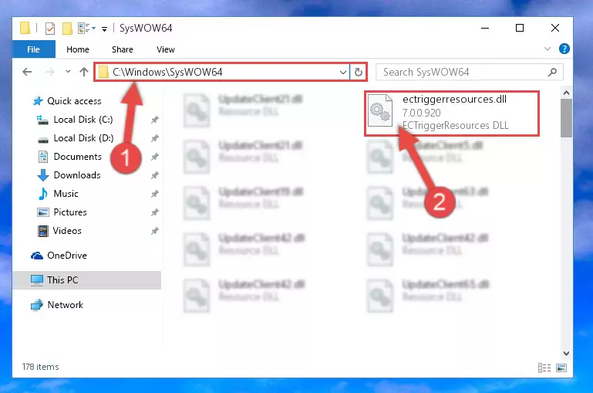Switch to Large icons view in status bar
593x393 pixels.
(x=561, y=368)
